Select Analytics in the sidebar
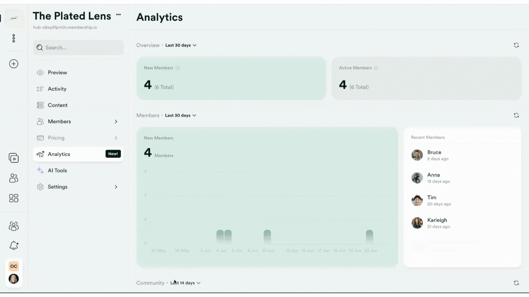This screenshot has height=297, width=529. point(78,154)
